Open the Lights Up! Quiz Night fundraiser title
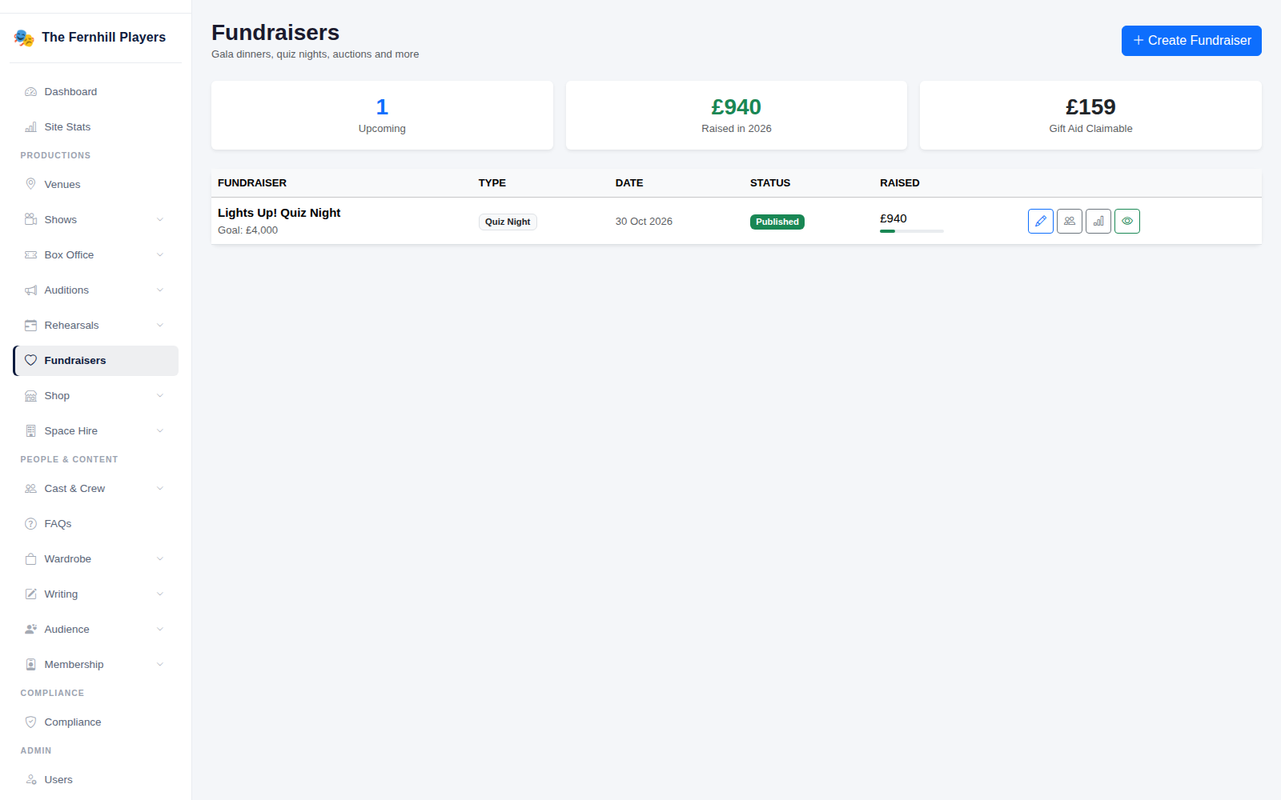This screenshot has width=1281, height=800. pyautogui.click(x=279, y=213)
